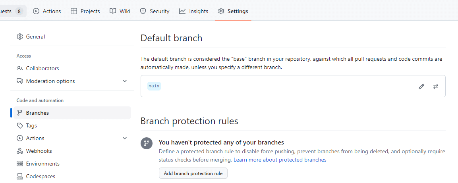Click the Moderation options comment icon

(20, 81)
